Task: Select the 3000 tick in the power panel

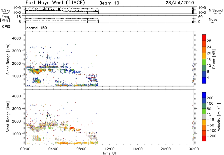Action: tap(16, 51)
